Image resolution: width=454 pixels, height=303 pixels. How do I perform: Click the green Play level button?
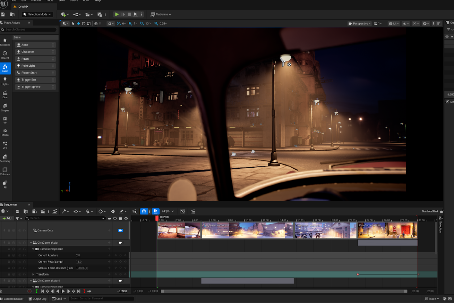pos(117,14)
